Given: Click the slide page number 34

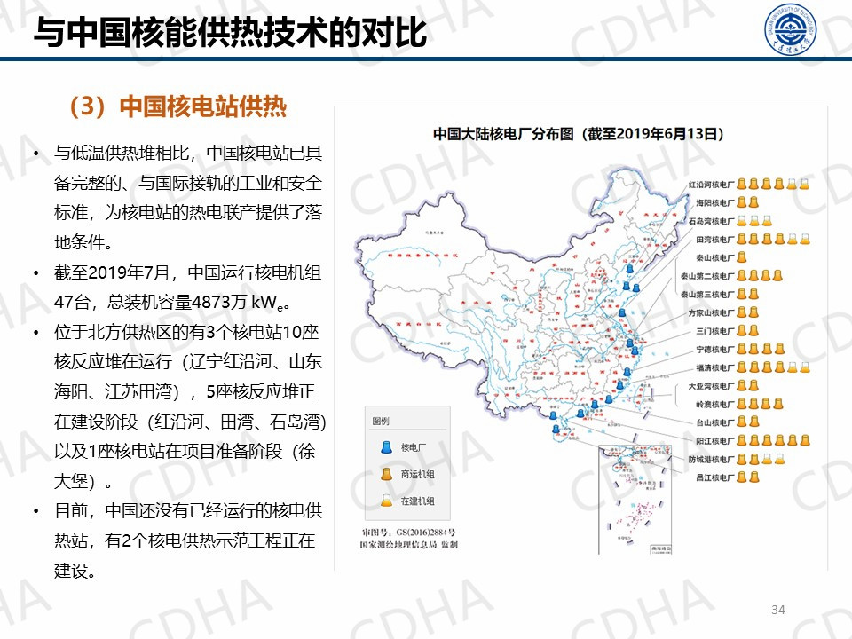Looking at the screenshot, I should pos(778,609).
